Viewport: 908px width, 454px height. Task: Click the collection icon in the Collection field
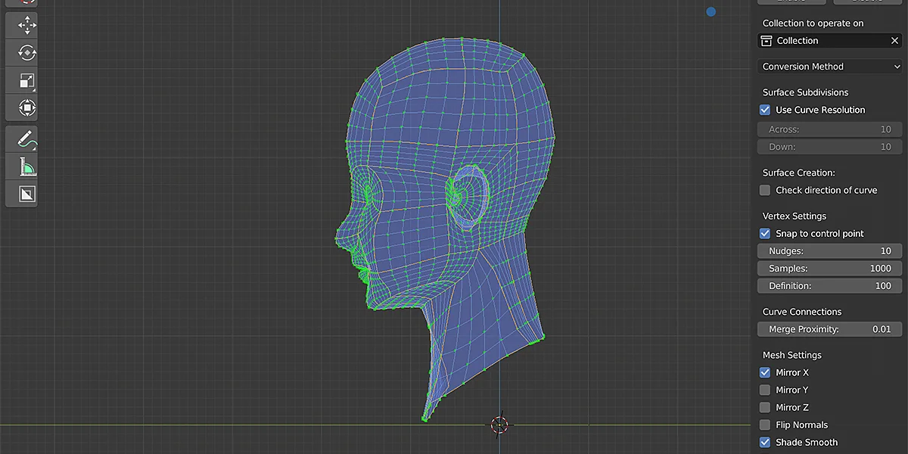pos(767,40)
